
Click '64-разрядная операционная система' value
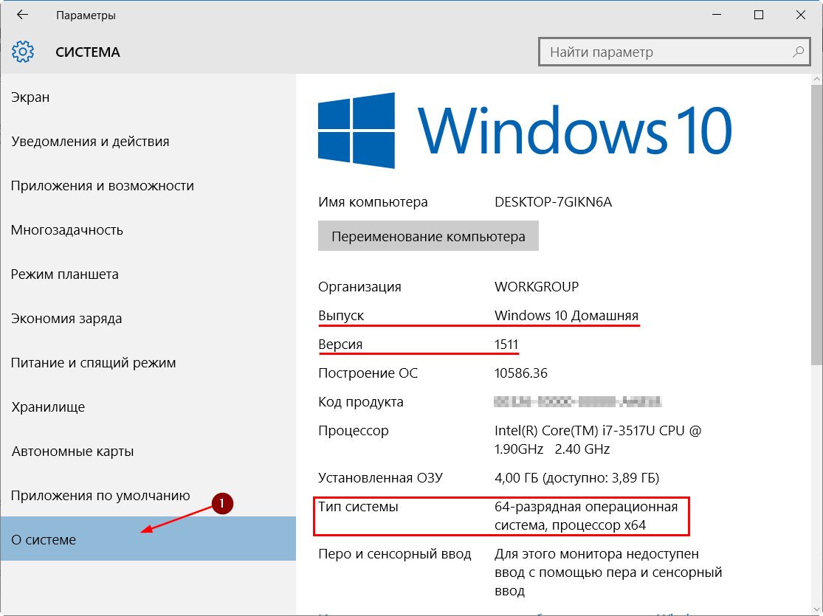(x=586, y=516)
